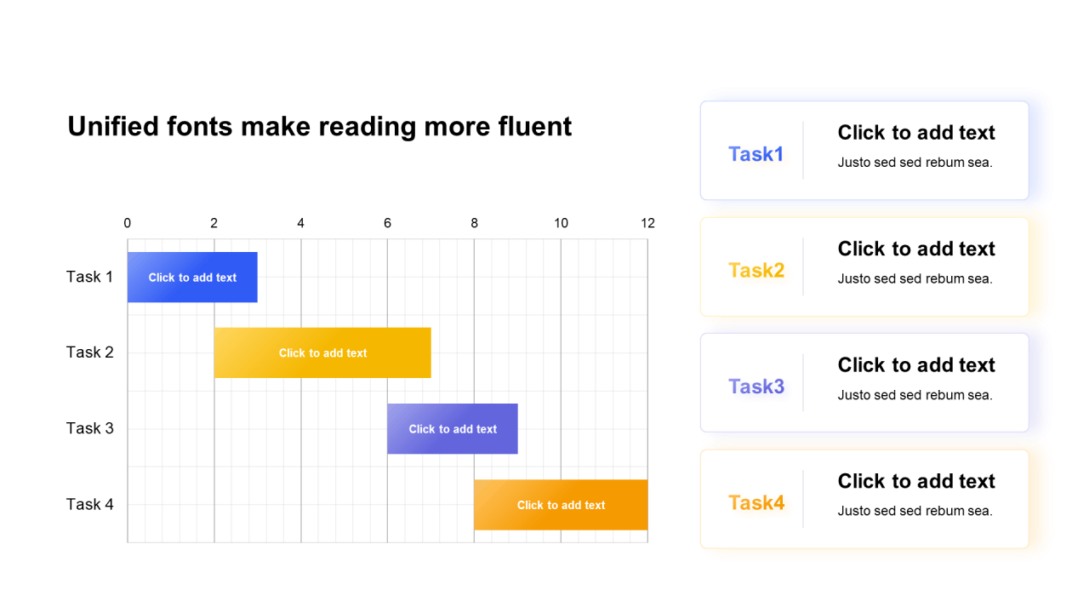Viewport: 1089px width, 613px height.
Task: Click Task1 card's 'Click to add text' heading
Action: (x=915, y=133)
